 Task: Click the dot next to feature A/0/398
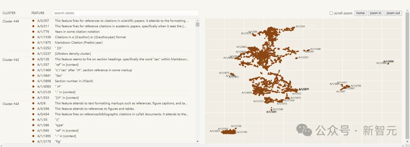click(x=33, y=109)
